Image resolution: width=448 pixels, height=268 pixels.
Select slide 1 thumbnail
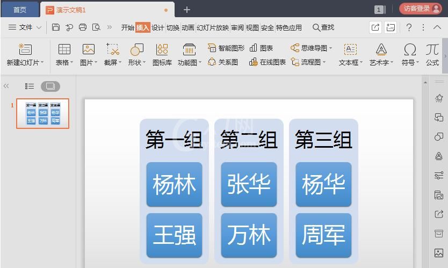42,113
